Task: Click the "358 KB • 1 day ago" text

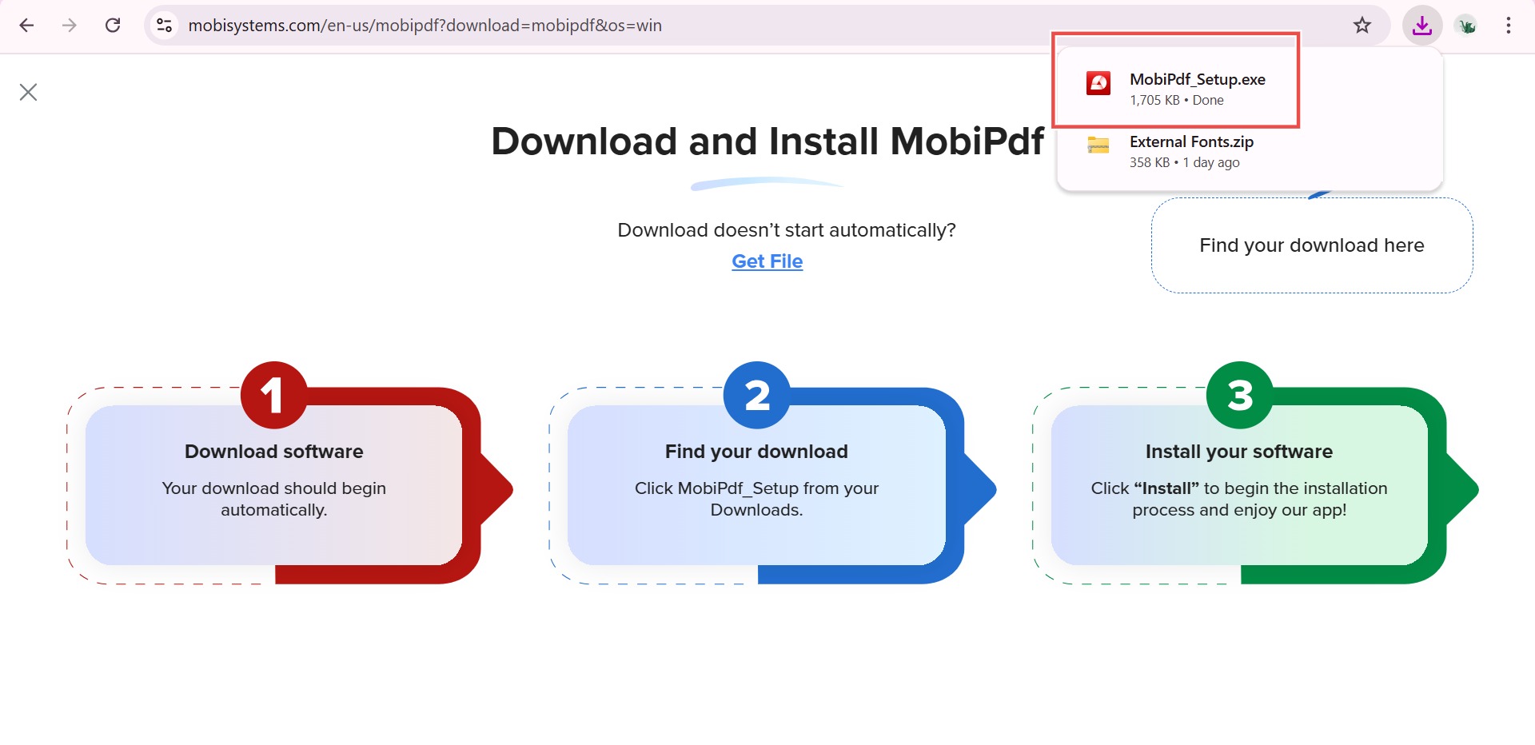Action: [1185, 162]
